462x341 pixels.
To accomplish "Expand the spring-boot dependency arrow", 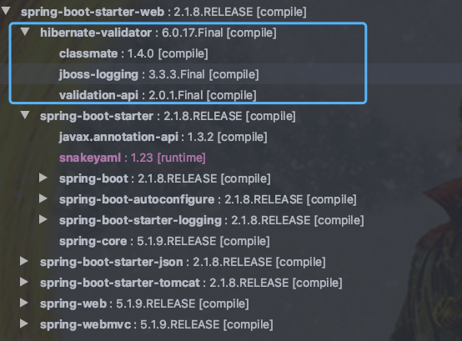I will tap(43, 178).
